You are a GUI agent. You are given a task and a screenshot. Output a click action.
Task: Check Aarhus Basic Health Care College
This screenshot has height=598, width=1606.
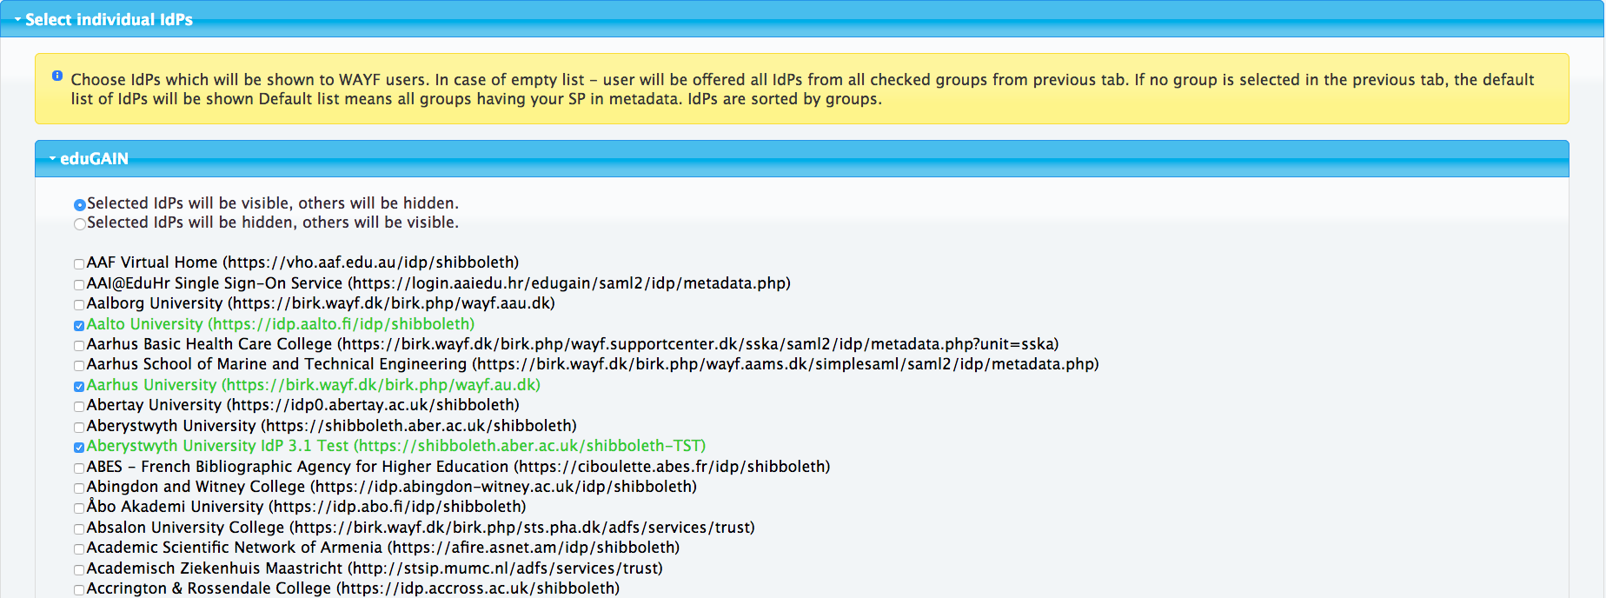tap(79, 346)
